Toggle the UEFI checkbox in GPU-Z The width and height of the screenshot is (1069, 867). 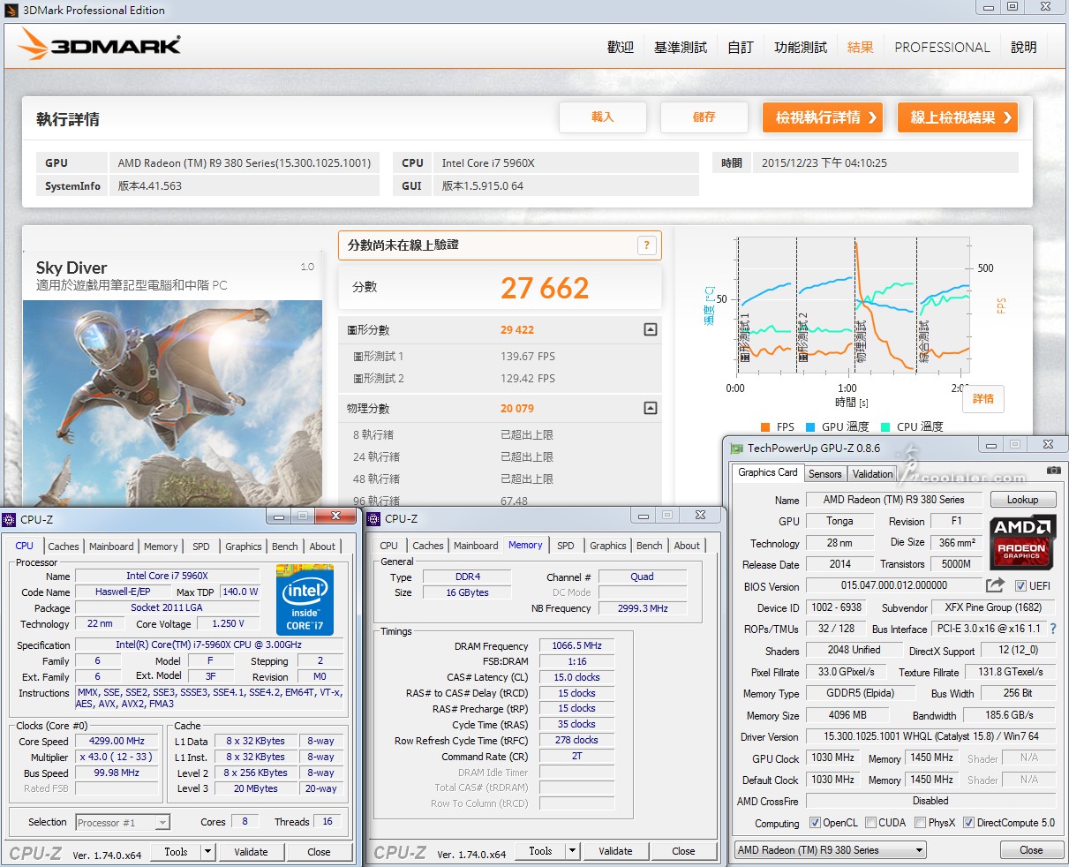point(1020,586)
